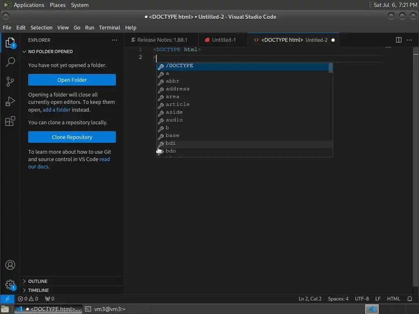Click the Clone Repository button
419x314 pixels.
pos(72,137)
